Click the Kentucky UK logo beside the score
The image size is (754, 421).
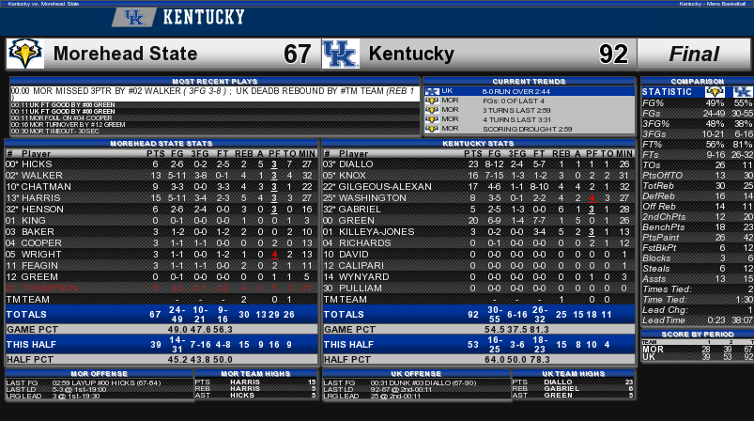tap(341, 54)
